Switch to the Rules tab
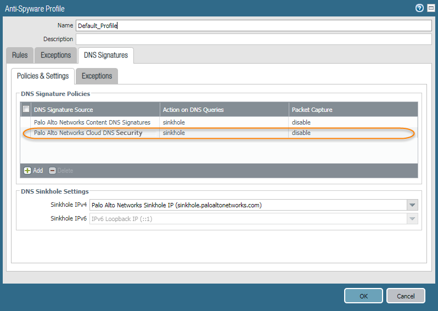This screenshot has width=438, height=311. point(20,55)
